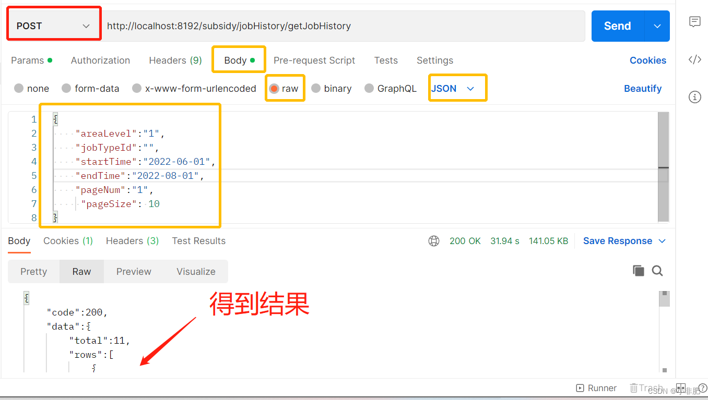The width and height of the screenshot is (708, 400).
Task: Select the GraphQL body type
Action: click(x=390, y=89)
